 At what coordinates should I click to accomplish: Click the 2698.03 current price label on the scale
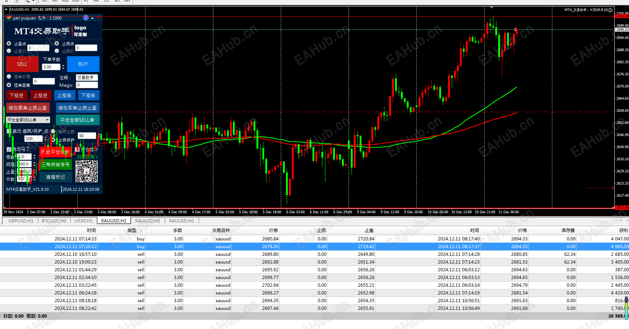coord(622,29)
